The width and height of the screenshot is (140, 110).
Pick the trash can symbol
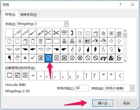point(41,41)
